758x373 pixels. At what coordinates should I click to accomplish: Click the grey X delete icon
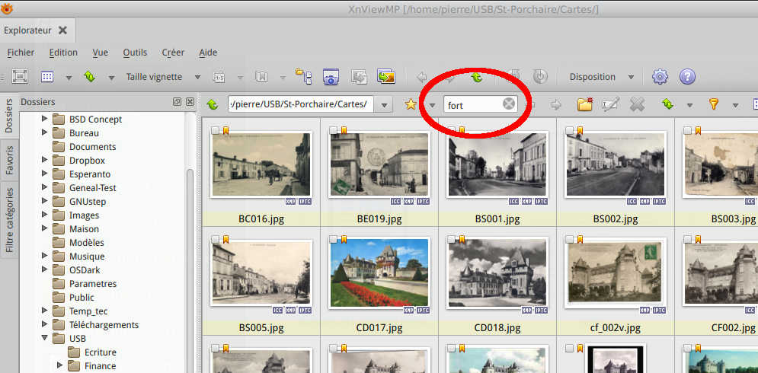tap(637, 104)
